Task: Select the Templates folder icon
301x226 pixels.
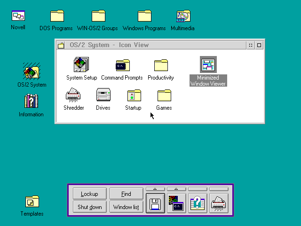Action: click(32, 202)
